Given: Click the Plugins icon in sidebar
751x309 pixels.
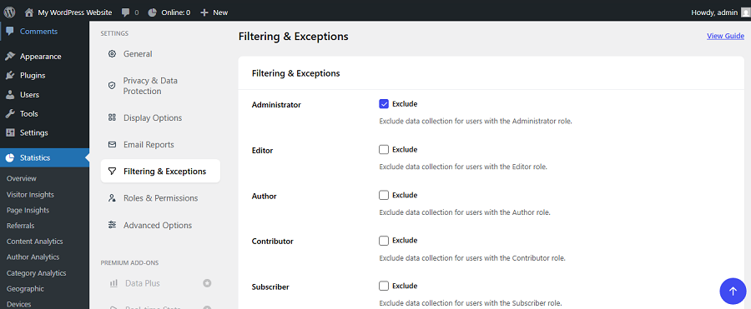Looking at the screenshot, I should (x=10, y=76).
